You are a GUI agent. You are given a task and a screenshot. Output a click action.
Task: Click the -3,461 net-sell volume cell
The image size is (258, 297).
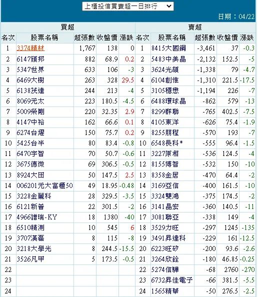tap(206, 48)
